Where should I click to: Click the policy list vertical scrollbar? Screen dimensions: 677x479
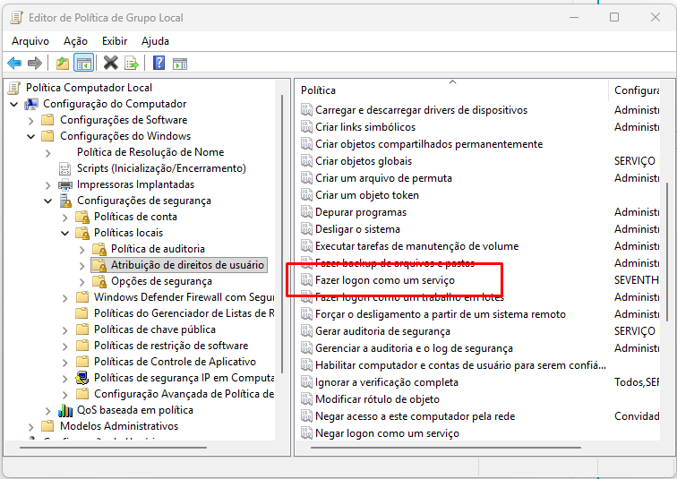667,251
